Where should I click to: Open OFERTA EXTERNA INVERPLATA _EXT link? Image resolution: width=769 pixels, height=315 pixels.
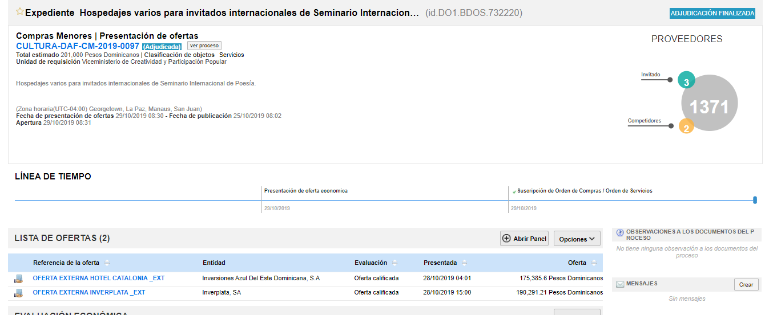point(89,293)
